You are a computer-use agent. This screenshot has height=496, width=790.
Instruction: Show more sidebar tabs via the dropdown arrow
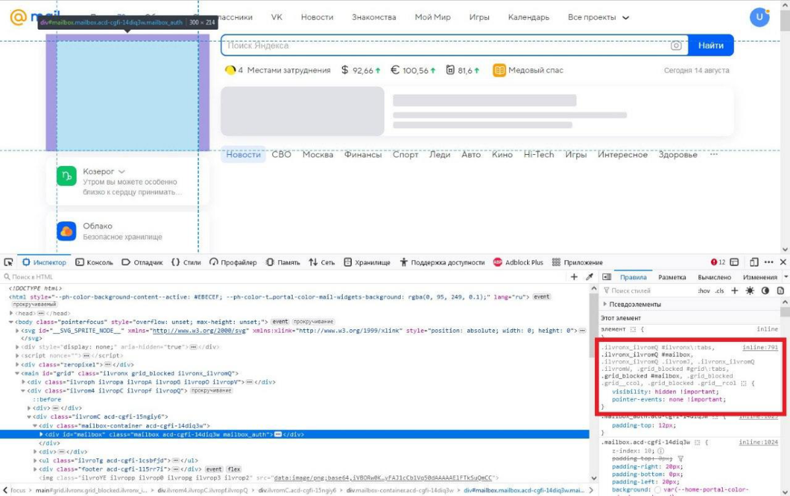click(785, 277)
